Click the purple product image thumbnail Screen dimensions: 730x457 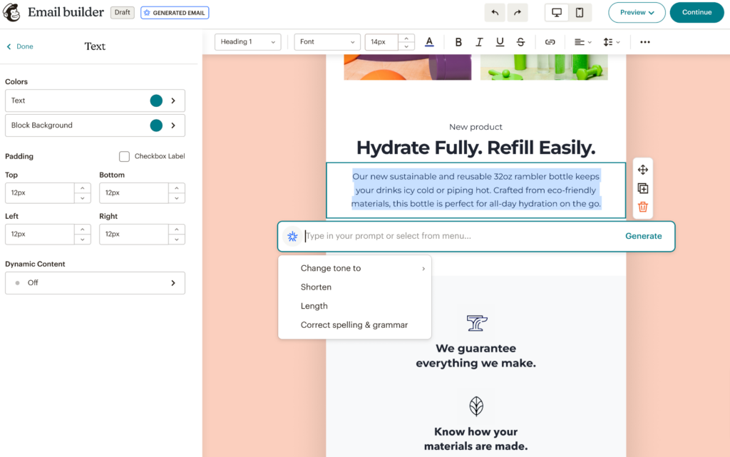pos(407,67)
